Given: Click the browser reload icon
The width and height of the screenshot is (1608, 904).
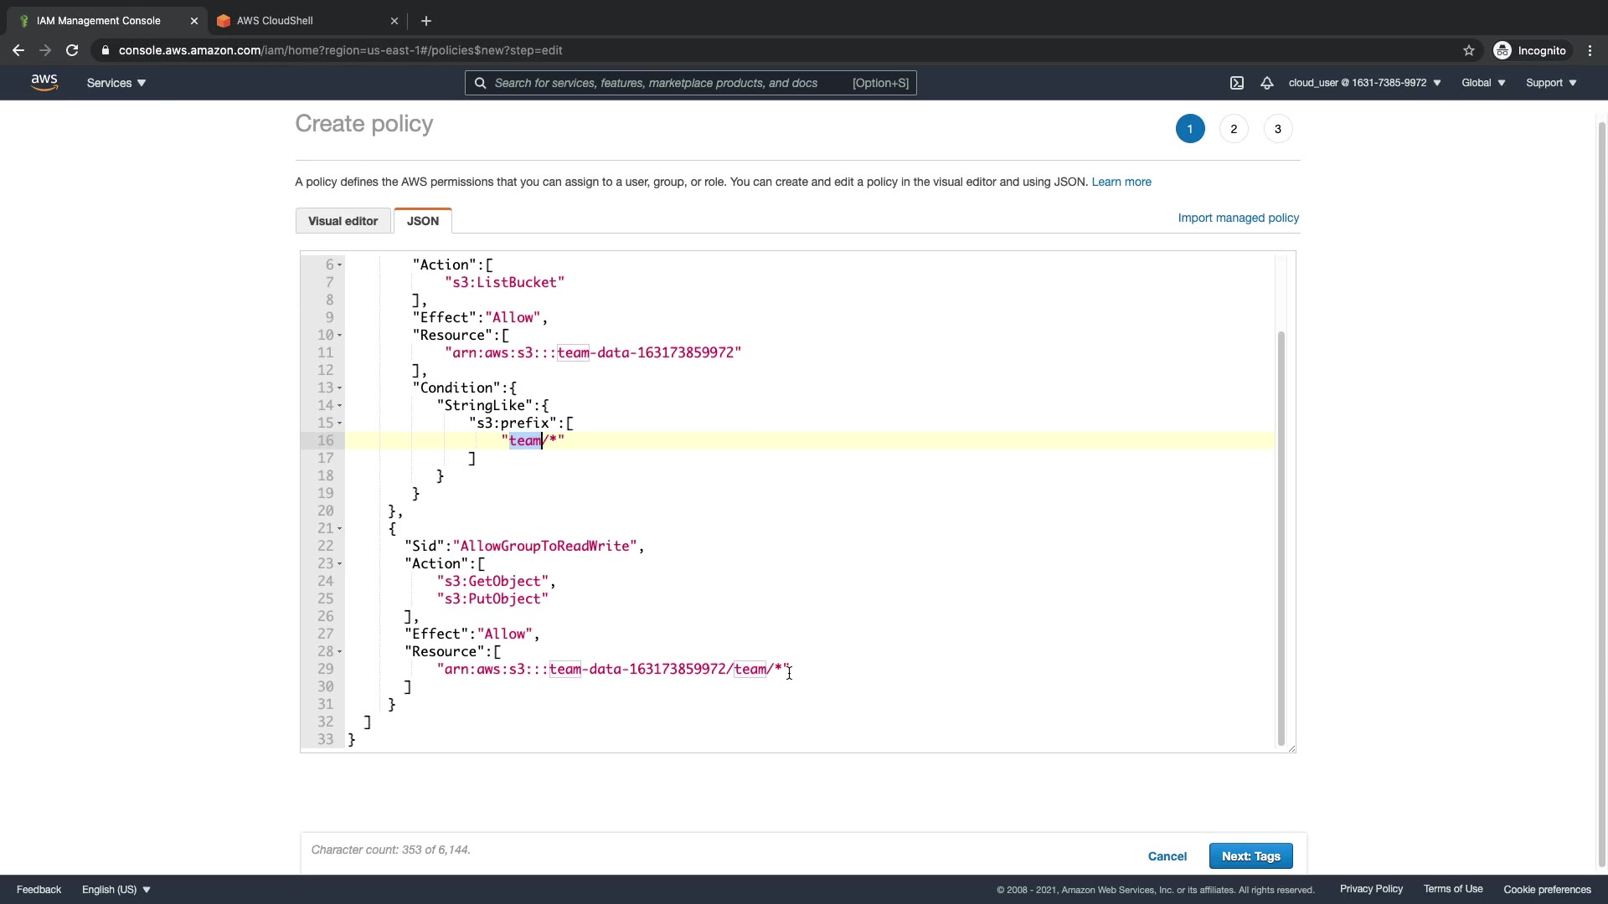Looking at the screenshot, I should (72, 50).
